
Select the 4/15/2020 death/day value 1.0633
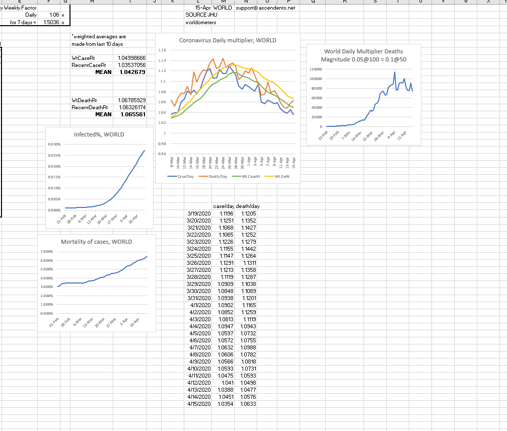pos(248,404)
